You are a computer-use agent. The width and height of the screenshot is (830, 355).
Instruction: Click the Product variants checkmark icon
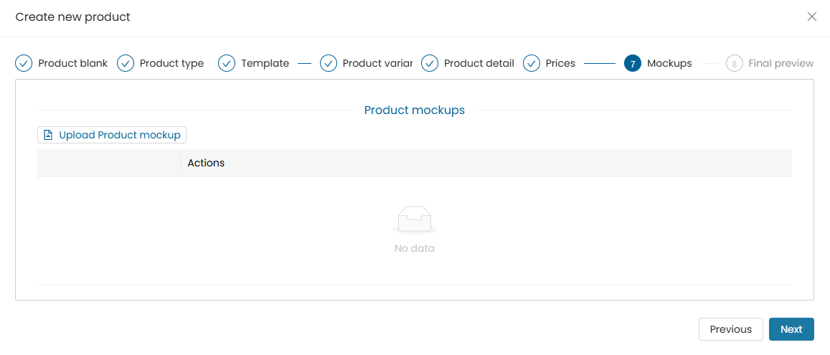click(329, 64)
